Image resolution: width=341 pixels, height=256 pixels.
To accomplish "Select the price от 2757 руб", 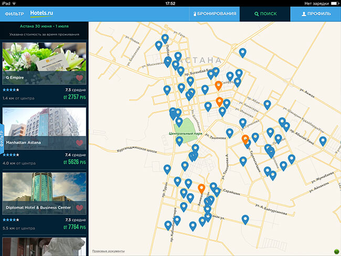I will click(74, 97).
